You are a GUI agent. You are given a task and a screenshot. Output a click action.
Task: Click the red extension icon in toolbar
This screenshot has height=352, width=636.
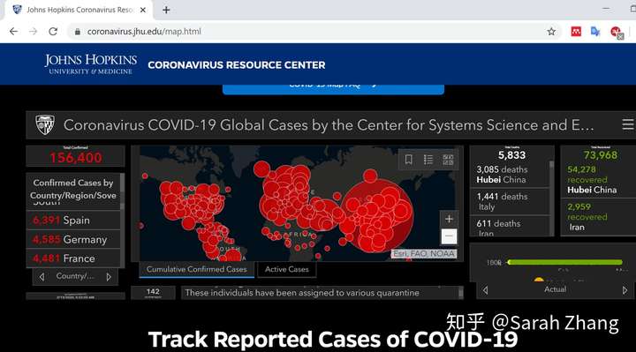[576, 32]
